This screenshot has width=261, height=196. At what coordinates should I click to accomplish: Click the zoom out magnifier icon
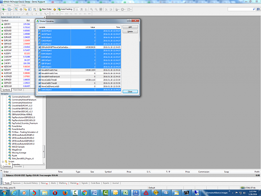tap(96, 9)
